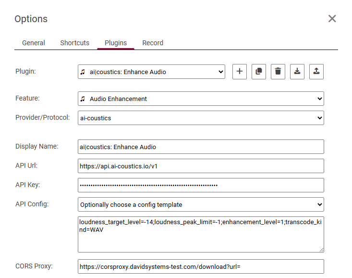This screenshot has height=278, width=352.
Task: Add a new plugin with the plus icon
Action: pos(240,72)
